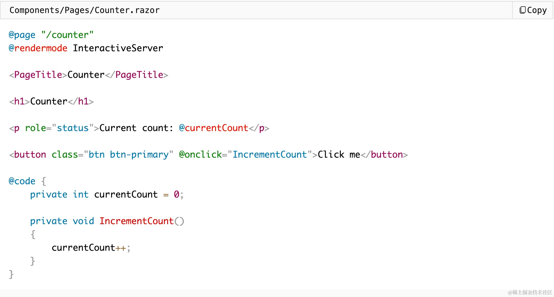Image resolution: width=554 pixels, height=297 pixels.
Task: Click the InteractiveServer render mode value
Action: click(x=118, y=48)
